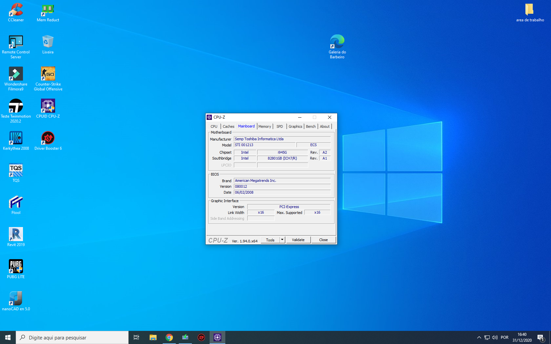
Task: Switch to the Graphics tab
Action: point(296,126)
